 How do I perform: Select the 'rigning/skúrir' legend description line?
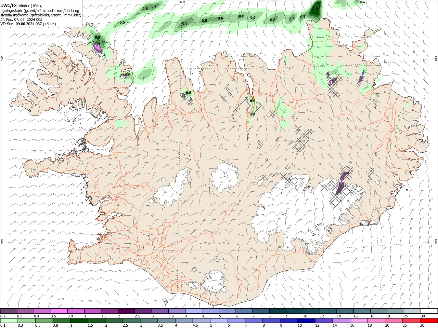coord(39,11)
